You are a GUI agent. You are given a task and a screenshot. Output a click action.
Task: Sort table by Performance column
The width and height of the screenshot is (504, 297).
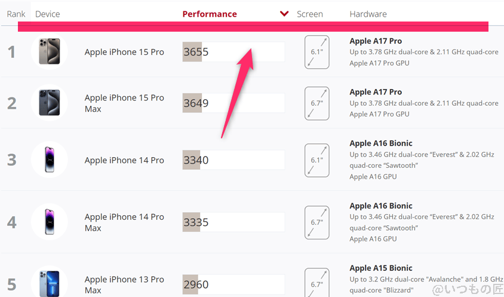pos(210,14)
